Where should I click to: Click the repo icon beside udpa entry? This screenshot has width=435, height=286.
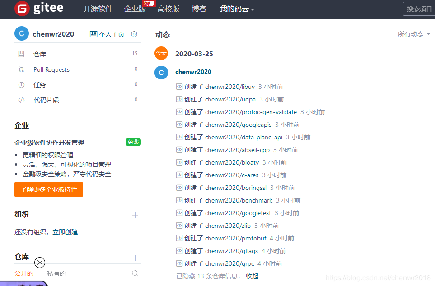coord(179,99)
